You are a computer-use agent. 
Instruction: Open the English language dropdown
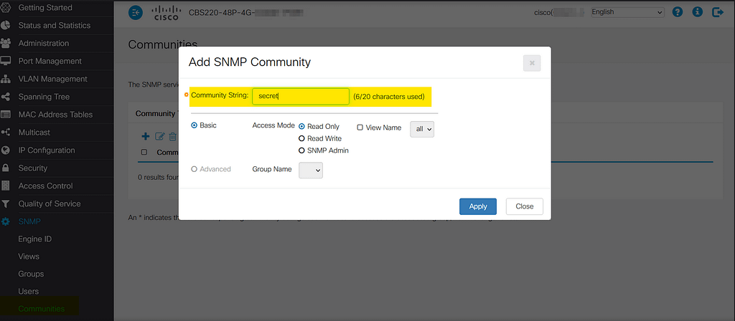(627, 12)
